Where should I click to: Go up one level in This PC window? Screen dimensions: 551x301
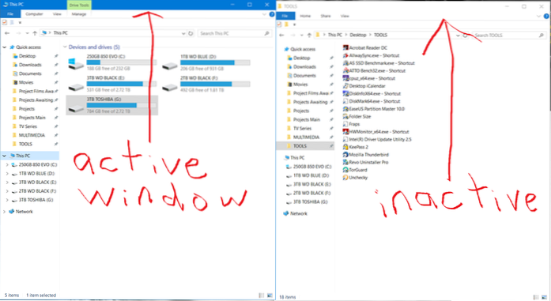click(x=35, y=33)
